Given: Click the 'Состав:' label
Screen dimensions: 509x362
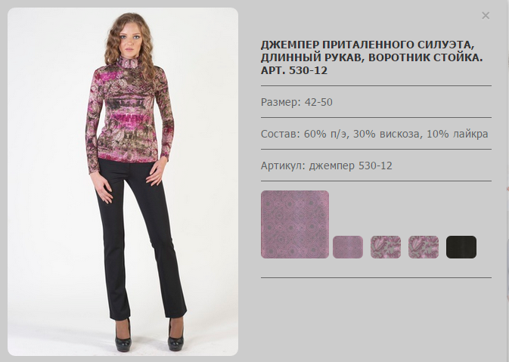Looking at the screenshot, I should 281,134.
